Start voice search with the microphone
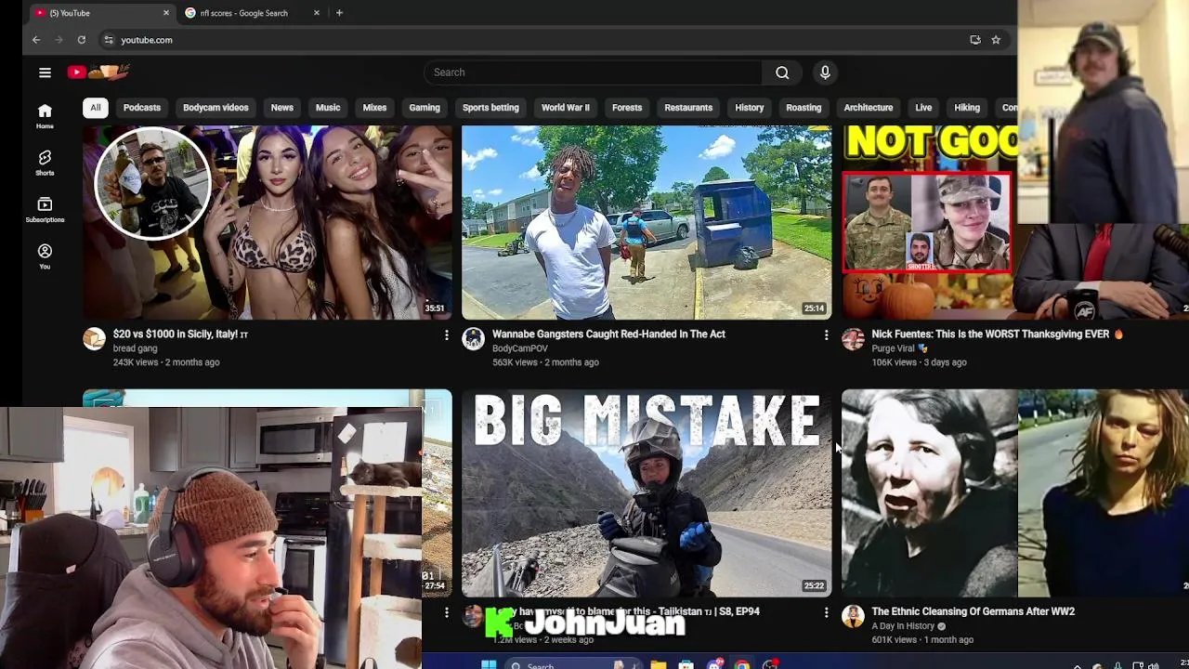Screen dimensions: 1189x669 [x=825, y=72]
